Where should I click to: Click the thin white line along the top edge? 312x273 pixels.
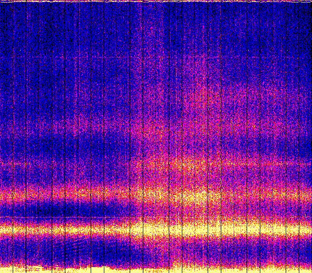point(156,1)
